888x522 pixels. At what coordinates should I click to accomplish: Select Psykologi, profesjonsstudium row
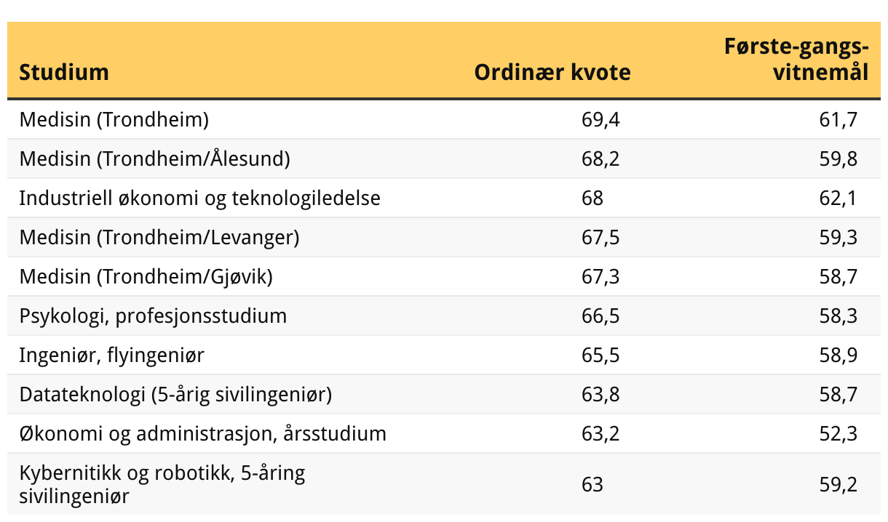[153, 316]
